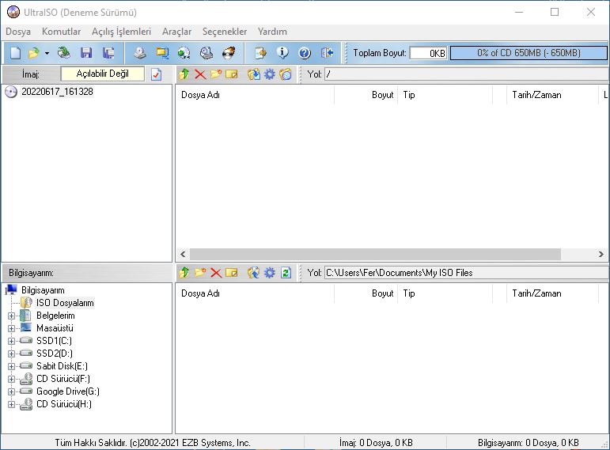Image resolution: width=610 pixels, height=450 pixels.
Task: Expand the Belgelerim tree node
Action: 11,316
